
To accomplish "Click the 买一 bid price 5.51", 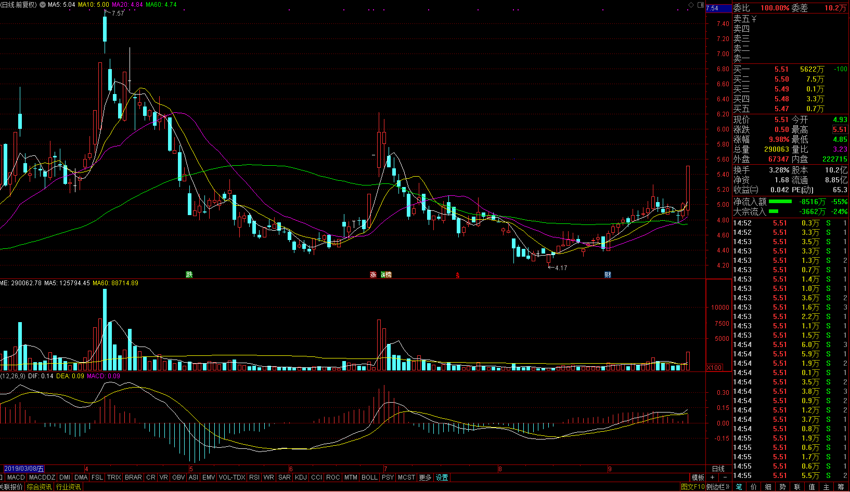I will click(781, 69).
